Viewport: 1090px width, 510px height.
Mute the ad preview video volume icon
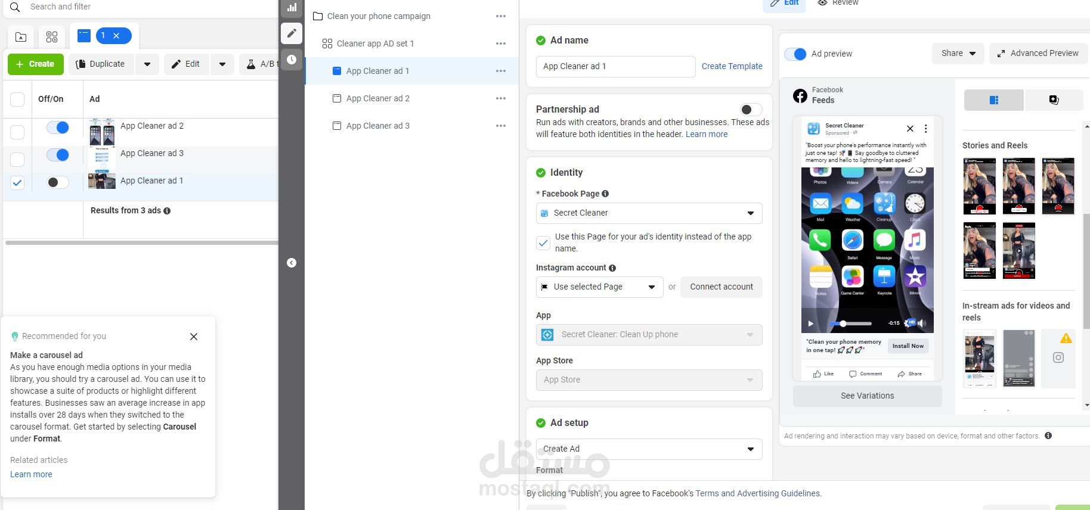(922, 323)
